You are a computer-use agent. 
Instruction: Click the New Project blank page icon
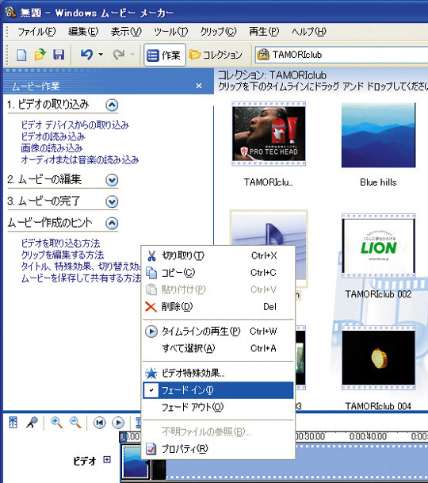[x=21, y=56]
